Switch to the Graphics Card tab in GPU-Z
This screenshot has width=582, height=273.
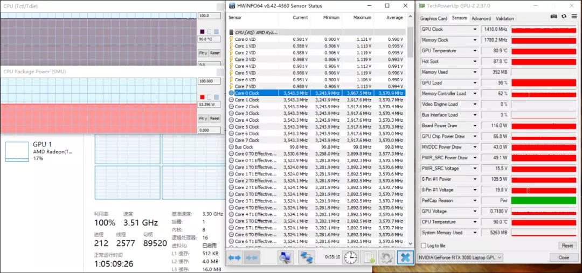433,18
